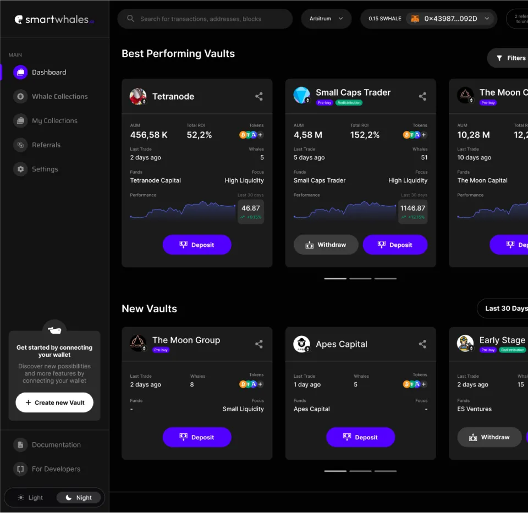The height and width of the screenshot is (513, 528).
Task: Focus the transactions search field
Action: [x=205, y=19]
